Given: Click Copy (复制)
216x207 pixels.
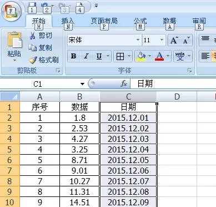Looking at the screenshot, I should click(40, 48).
